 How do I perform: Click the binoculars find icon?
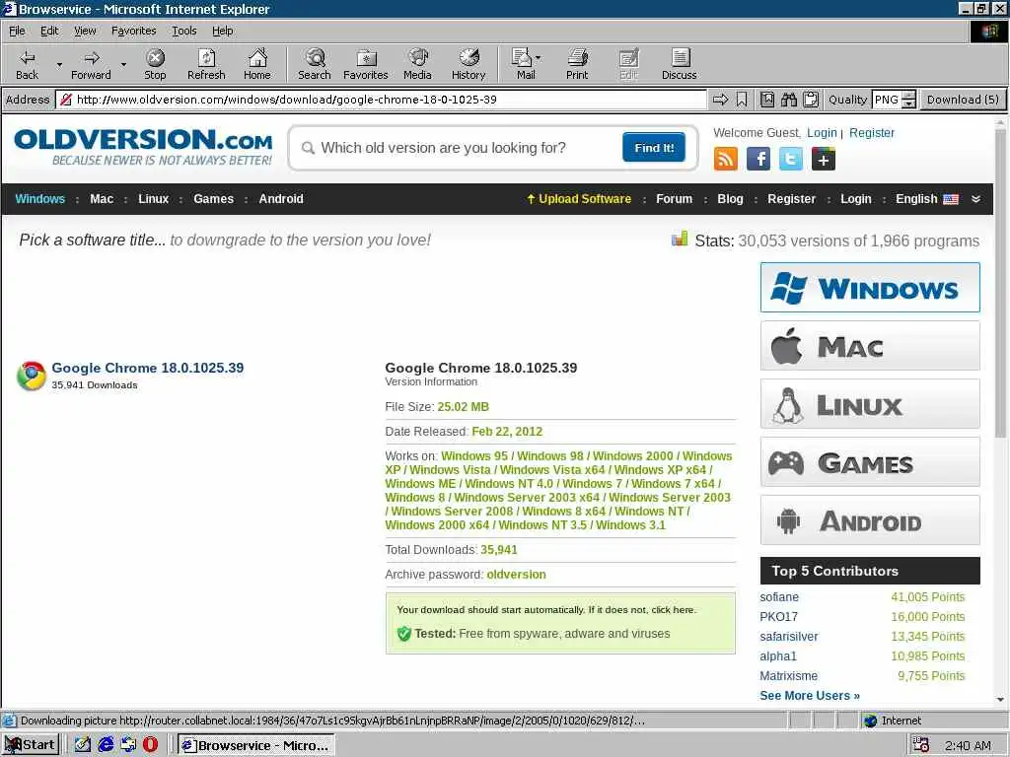(789, 100)
